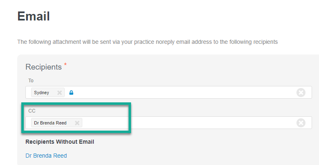
Task: Click the word Sydney inside its chip
Action: coord(41,93)
